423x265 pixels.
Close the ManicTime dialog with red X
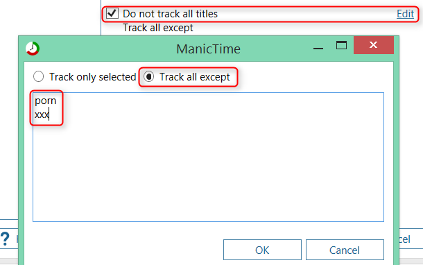pos(374,45)
